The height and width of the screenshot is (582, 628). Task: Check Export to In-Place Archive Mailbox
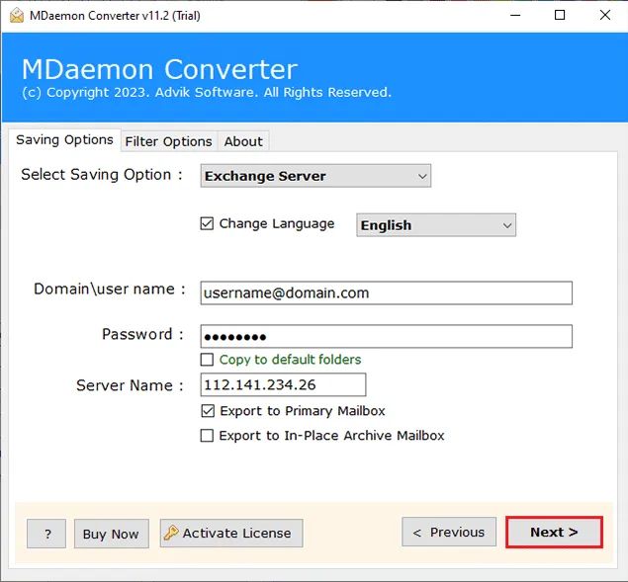point(207,435)
